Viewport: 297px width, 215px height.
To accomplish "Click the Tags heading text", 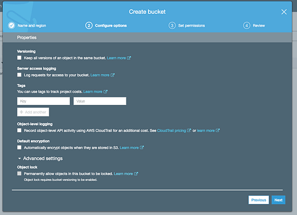I will 21,86.
